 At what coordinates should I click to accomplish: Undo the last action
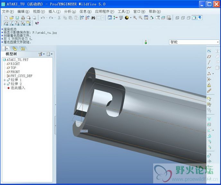click(x=43, y=18)
